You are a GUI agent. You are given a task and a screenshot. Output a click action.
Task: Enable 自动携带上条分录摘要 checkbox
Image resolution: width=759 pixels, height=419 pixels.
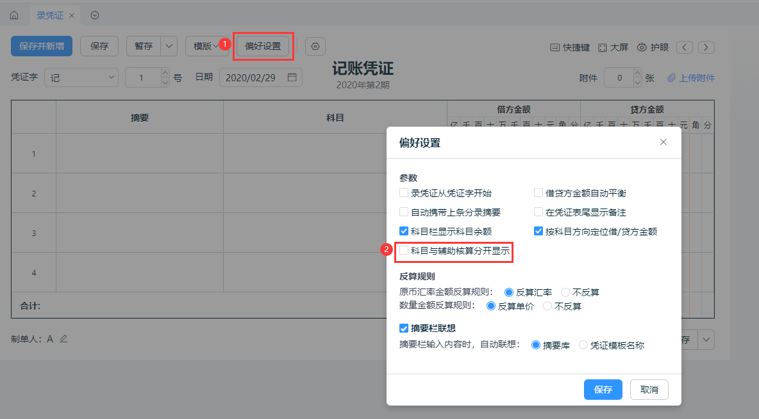point(404,212)
